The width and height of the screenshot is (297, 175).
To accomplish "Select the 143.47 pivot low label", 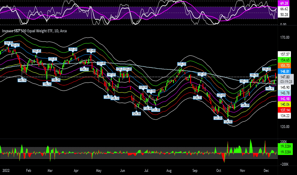I will click(270, 88).
